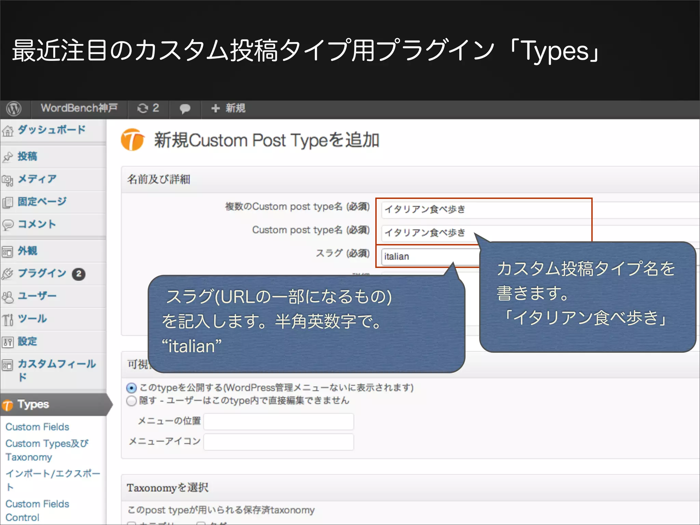The width and height of the screenshot is (700, 525).
Task: Open the プラグイン menu item
Action: point(42,273)
